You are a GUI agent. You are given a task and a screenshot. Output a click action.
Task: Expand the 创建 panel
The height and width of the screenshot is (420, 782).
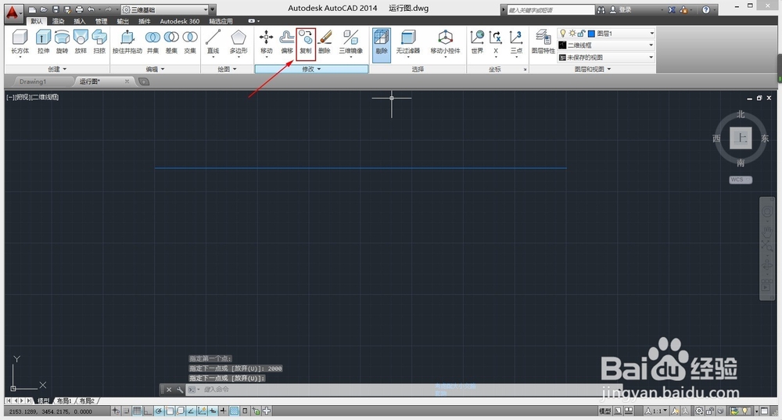57,69
